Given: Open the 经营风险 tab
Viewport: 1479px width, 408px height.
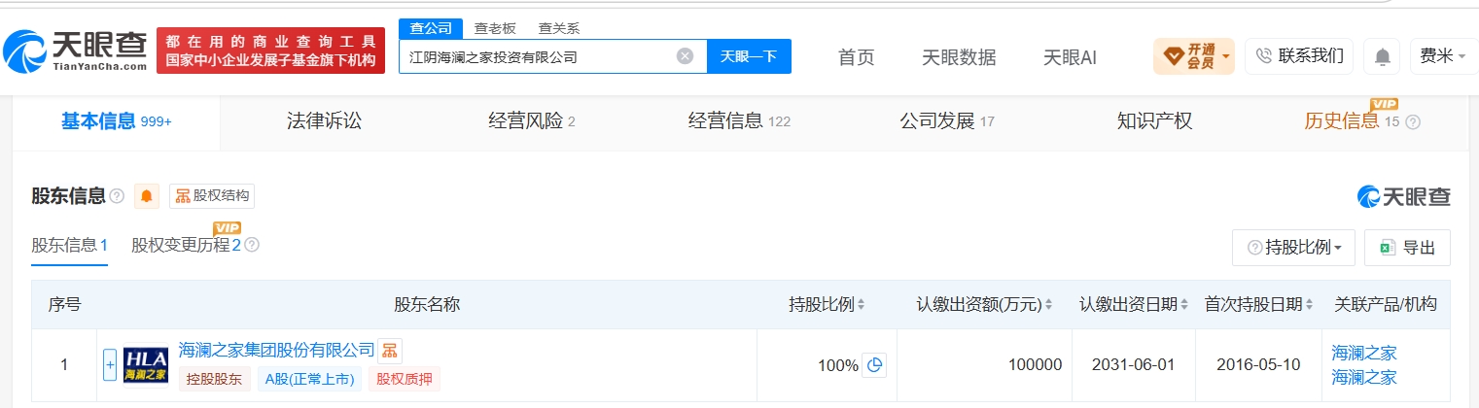Looking at the screenshot, I should pyautogui.click(x=532, y=121).
